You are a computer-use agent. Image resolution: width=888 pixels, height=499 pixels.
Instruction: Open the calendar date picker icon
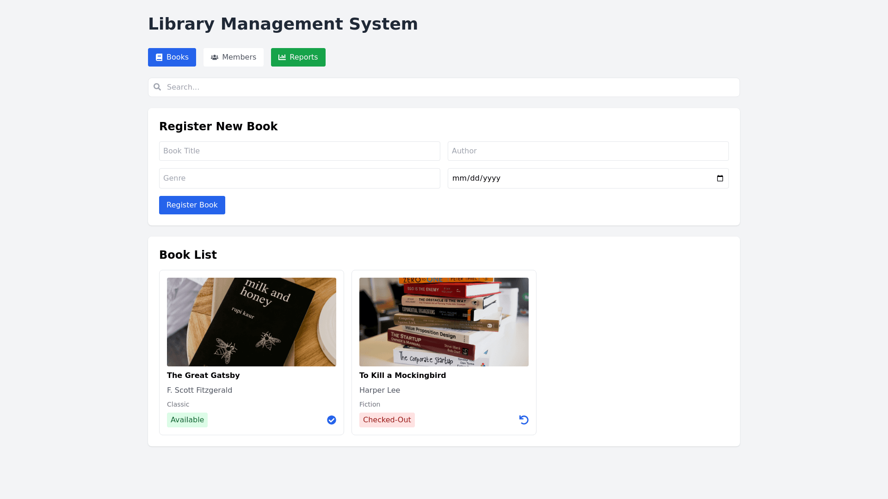(720, 178)
